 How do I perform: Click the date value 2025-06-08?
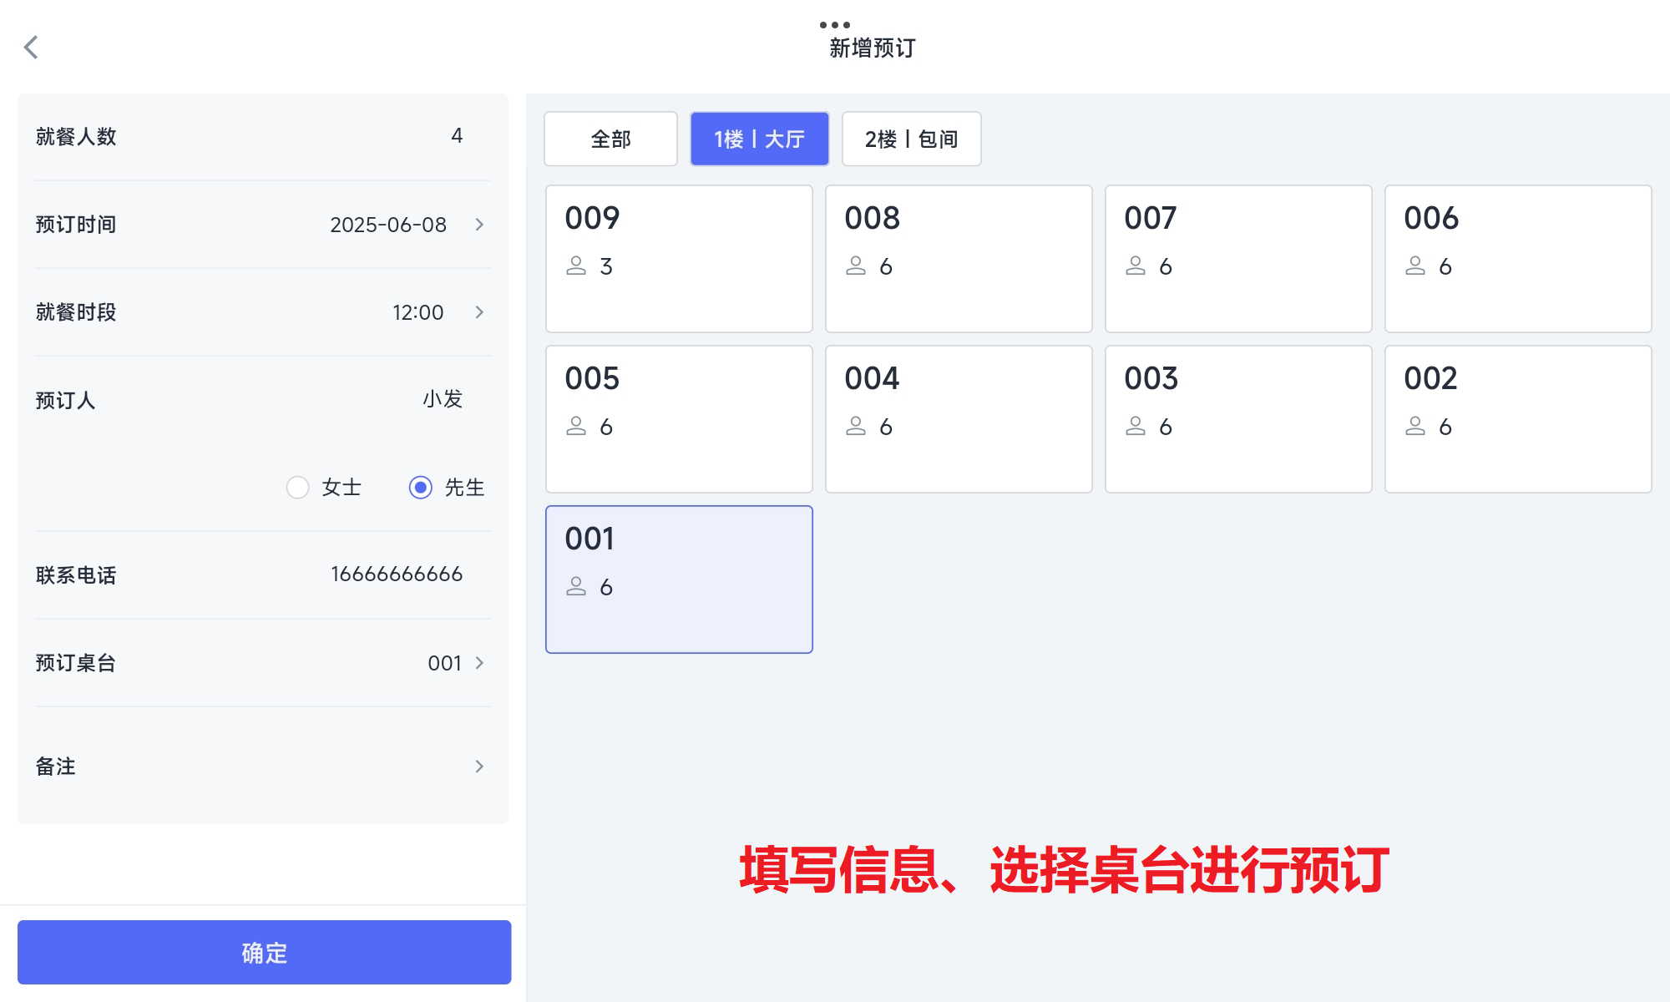click(x=388, y=225)
